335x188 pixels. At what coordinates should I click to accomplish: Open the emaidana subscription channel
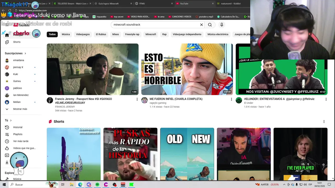pos(19,60)
